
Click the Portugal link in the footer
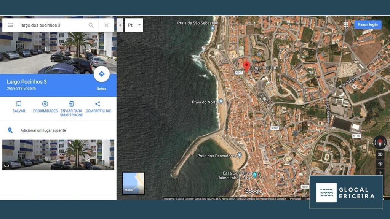pyautogui.click(x=295, y=198)
